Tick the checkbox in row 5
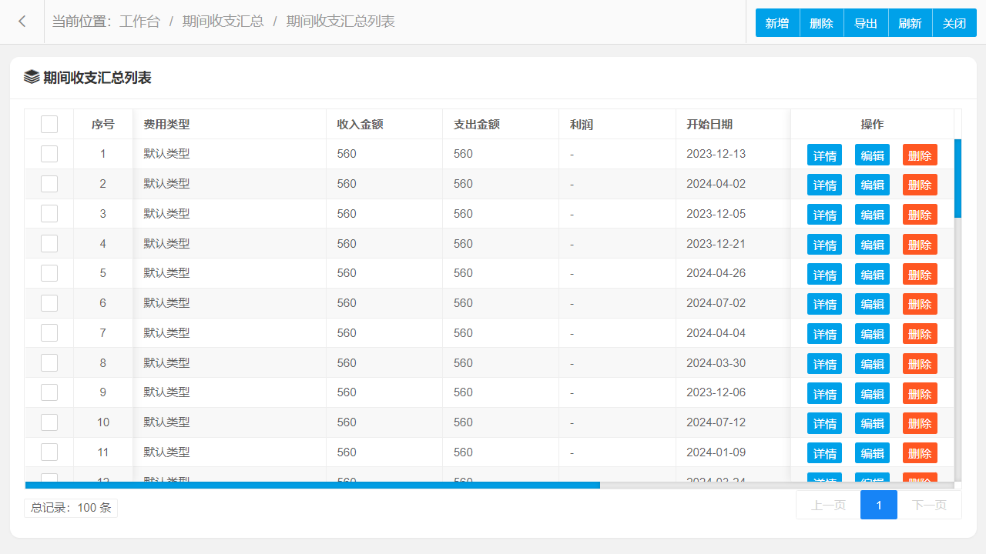This screenshot has height=554, width=986. 49,273
